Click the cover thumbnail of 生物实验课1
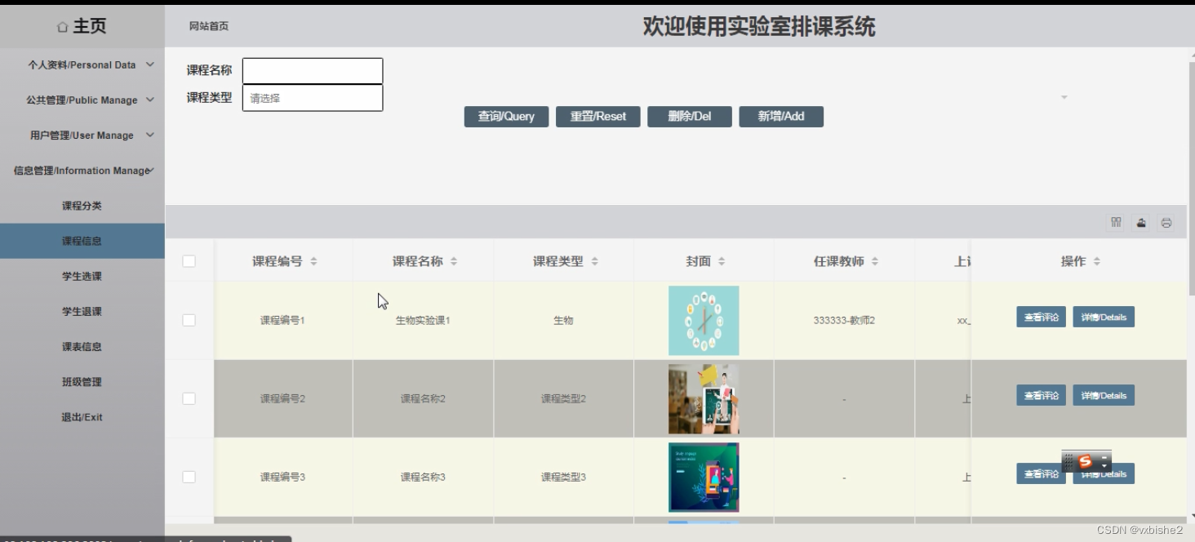The height and width of the screenshot is (542, 1195). 704,320
